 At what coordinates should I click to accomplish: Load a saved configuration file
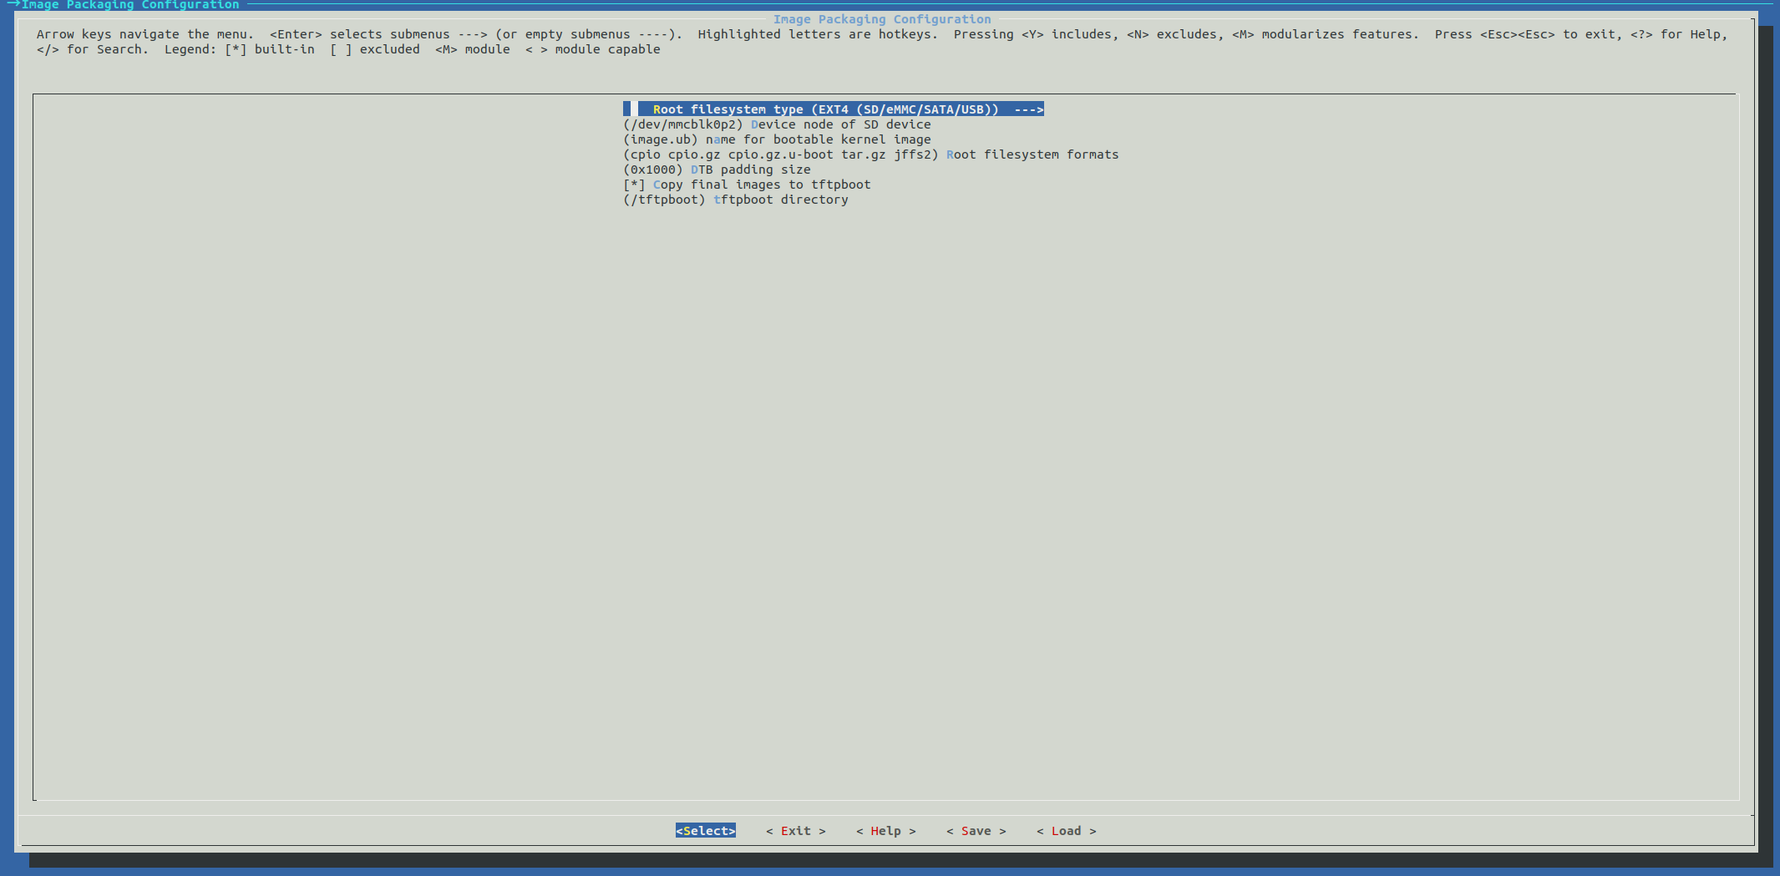[1066, 831]
